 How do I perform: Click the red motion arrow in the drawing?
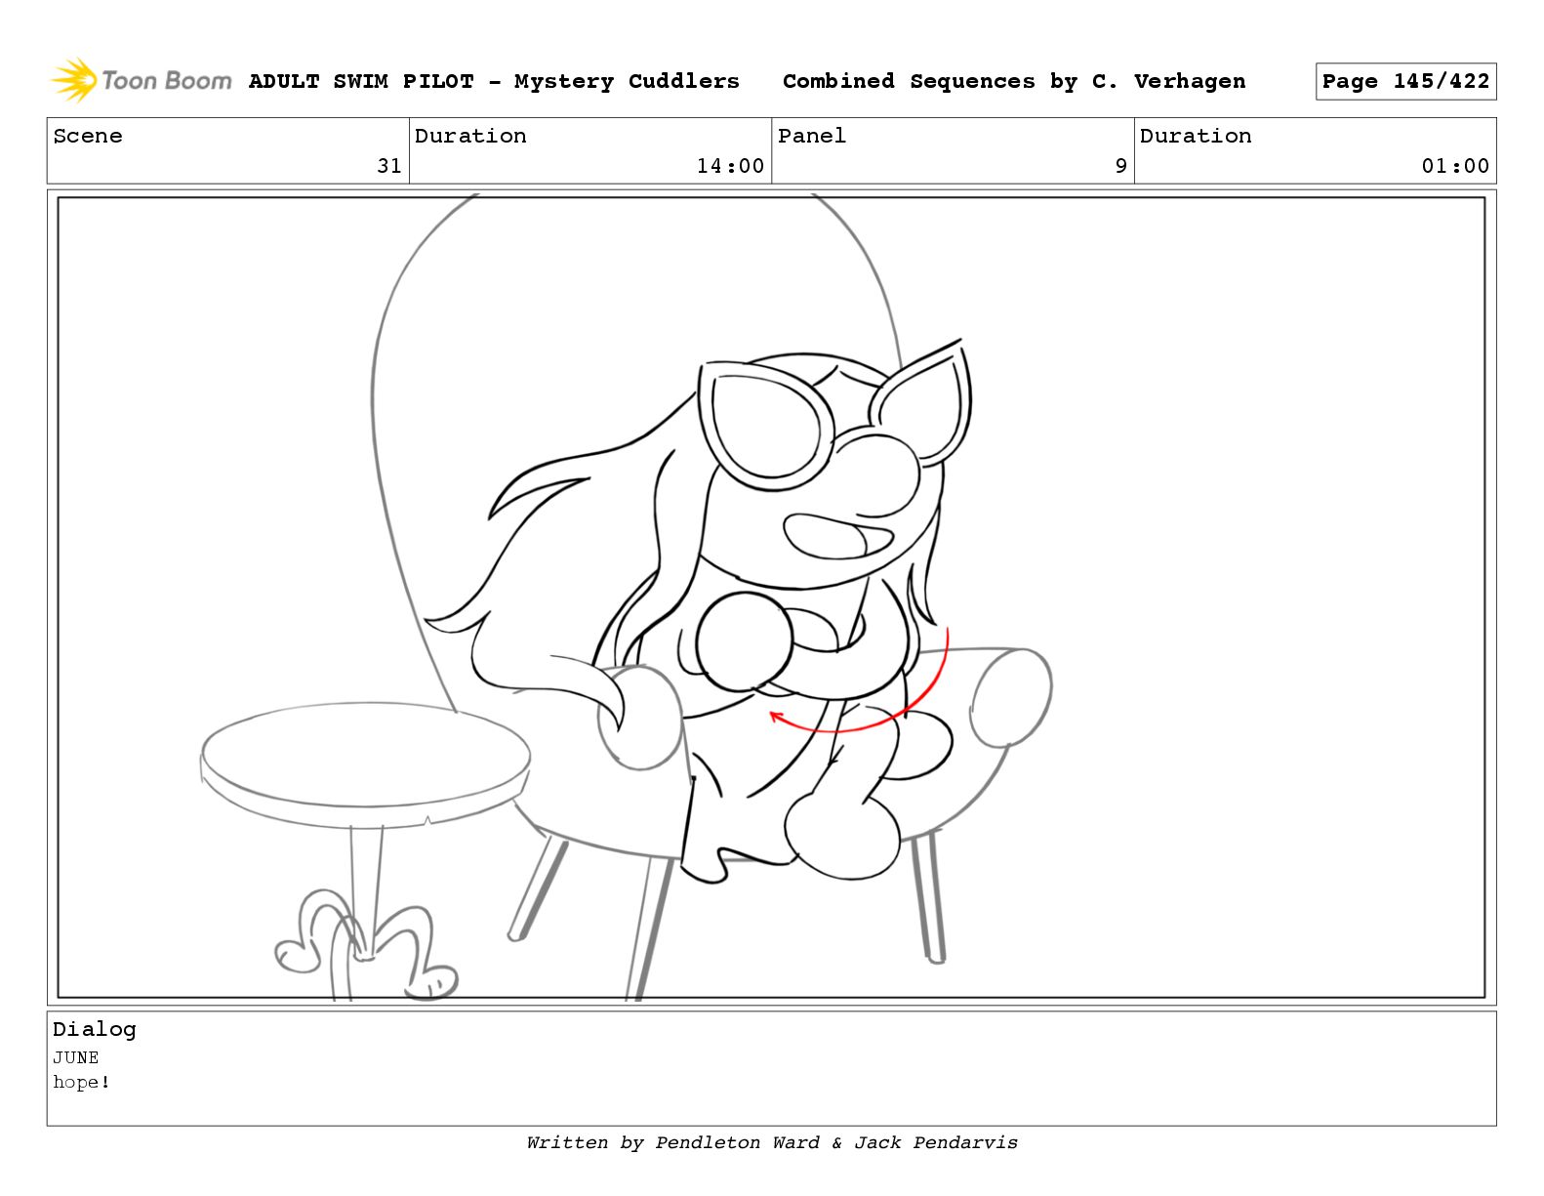859,680
